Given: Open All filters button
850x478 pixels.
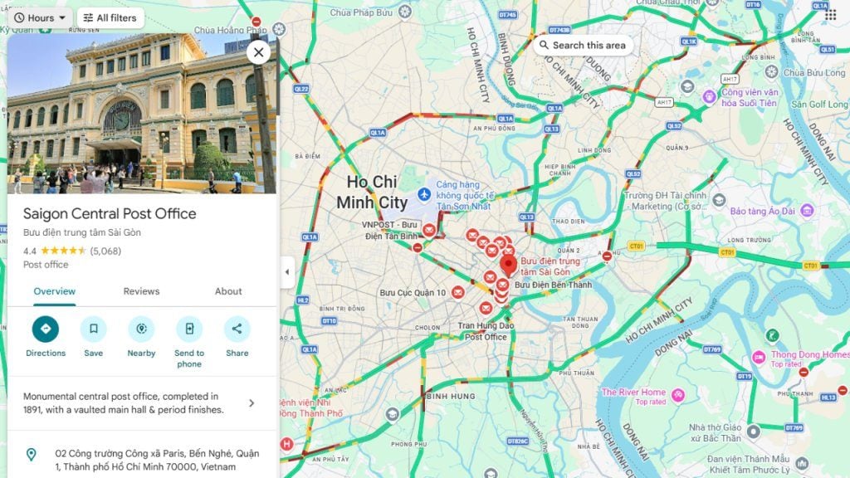Looking at the screenshot, I should coord(110,18).
